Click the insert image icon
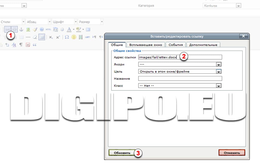Image resolution: width=260 pixels, height=168 pixels. [28, 29]
